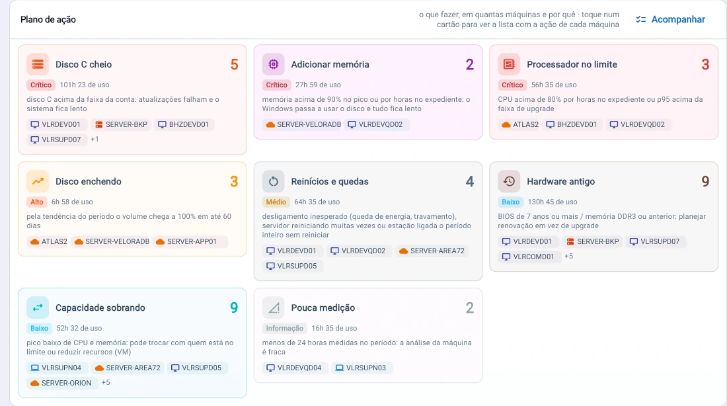Select VLRSUPN03 chip in Pouca medição
The width and height of the screenshot is (727, 406).
[361, 368]
